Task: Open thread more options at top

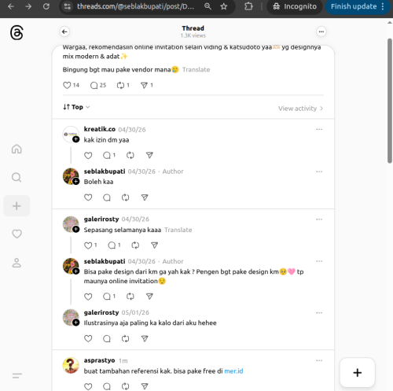Action: point(321,31)
